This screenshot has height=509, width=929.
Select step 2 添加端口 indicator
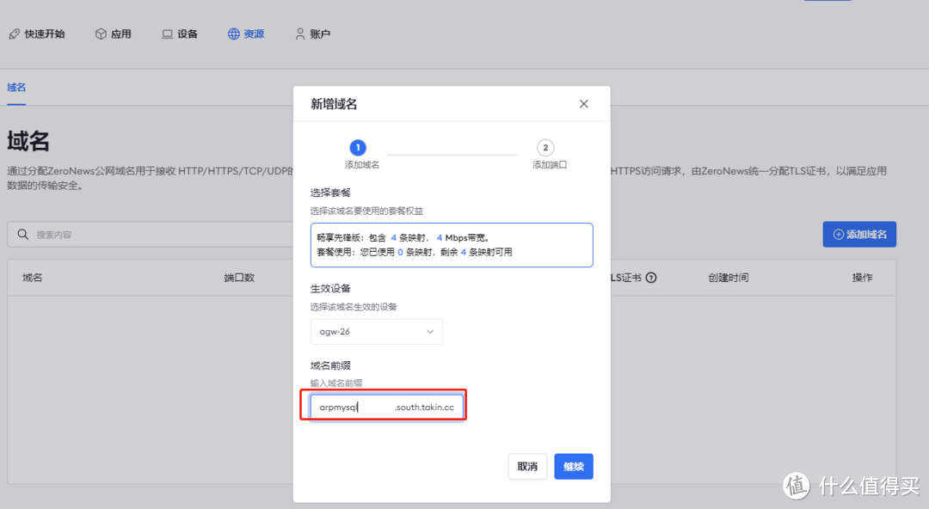click(x=545, y=148)
